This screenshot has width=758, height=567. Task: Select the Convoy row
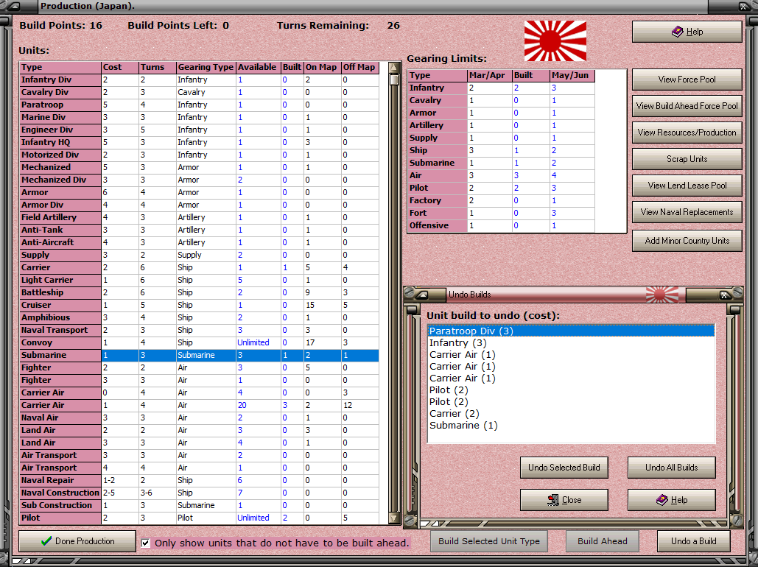pyautogui.click(x=199, y=342)
